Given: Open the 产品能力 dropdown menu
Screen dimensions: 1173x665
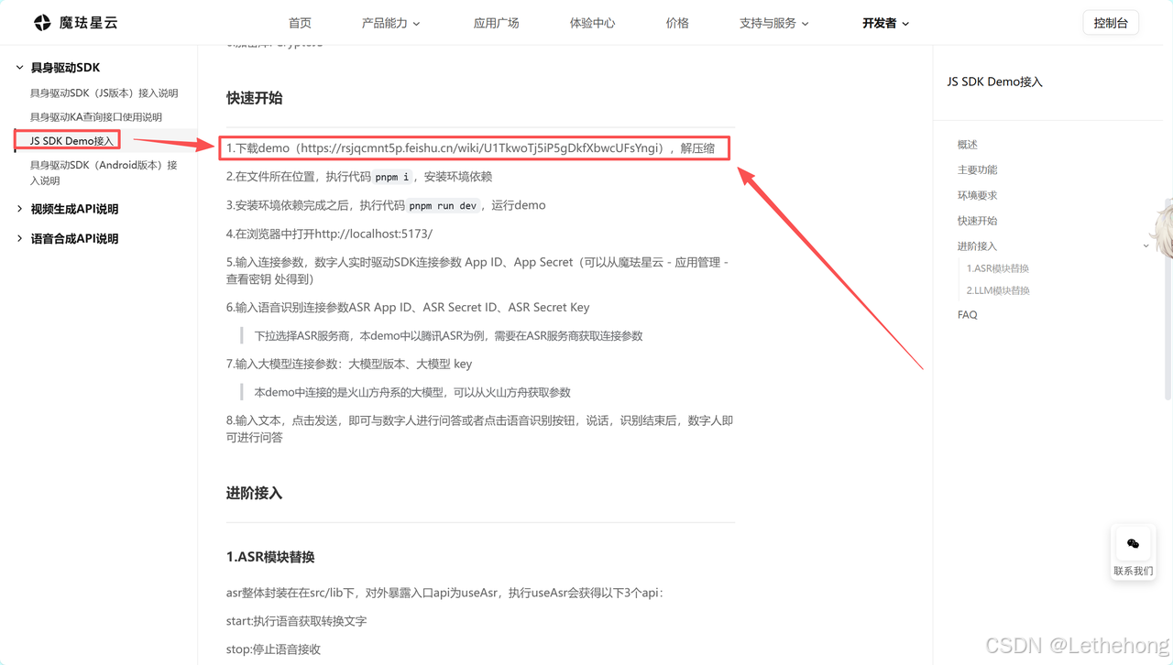Looking at the screenshot, I should pyautogui.click(x=391, y=22).
